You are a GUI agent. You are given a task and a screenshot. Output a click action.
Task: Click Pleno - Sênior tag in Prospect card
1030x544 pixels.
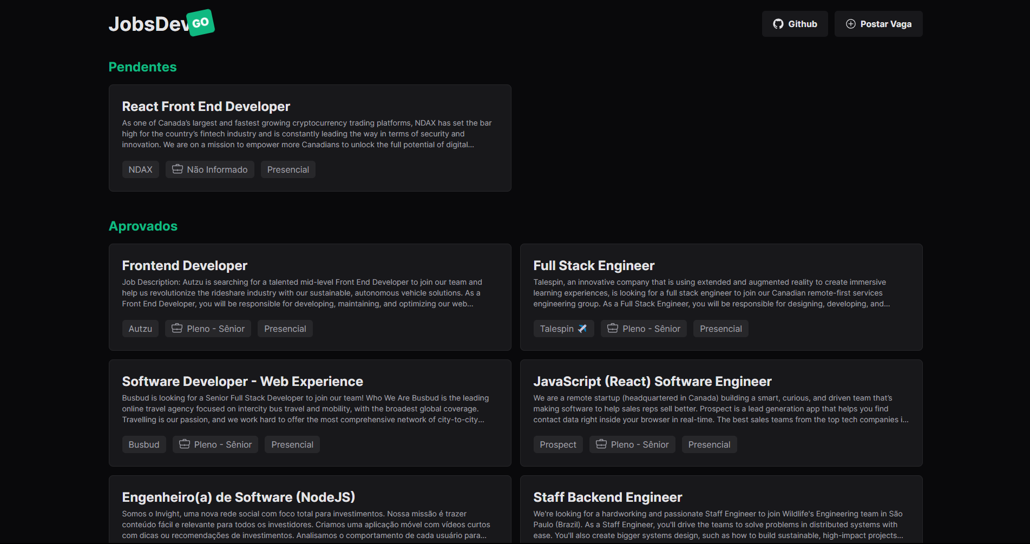632,444
